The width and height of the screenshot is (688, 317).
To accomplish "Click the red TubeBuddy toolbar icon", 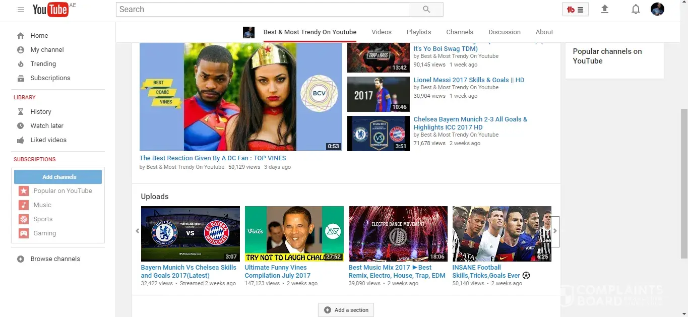I will (575, 10).
